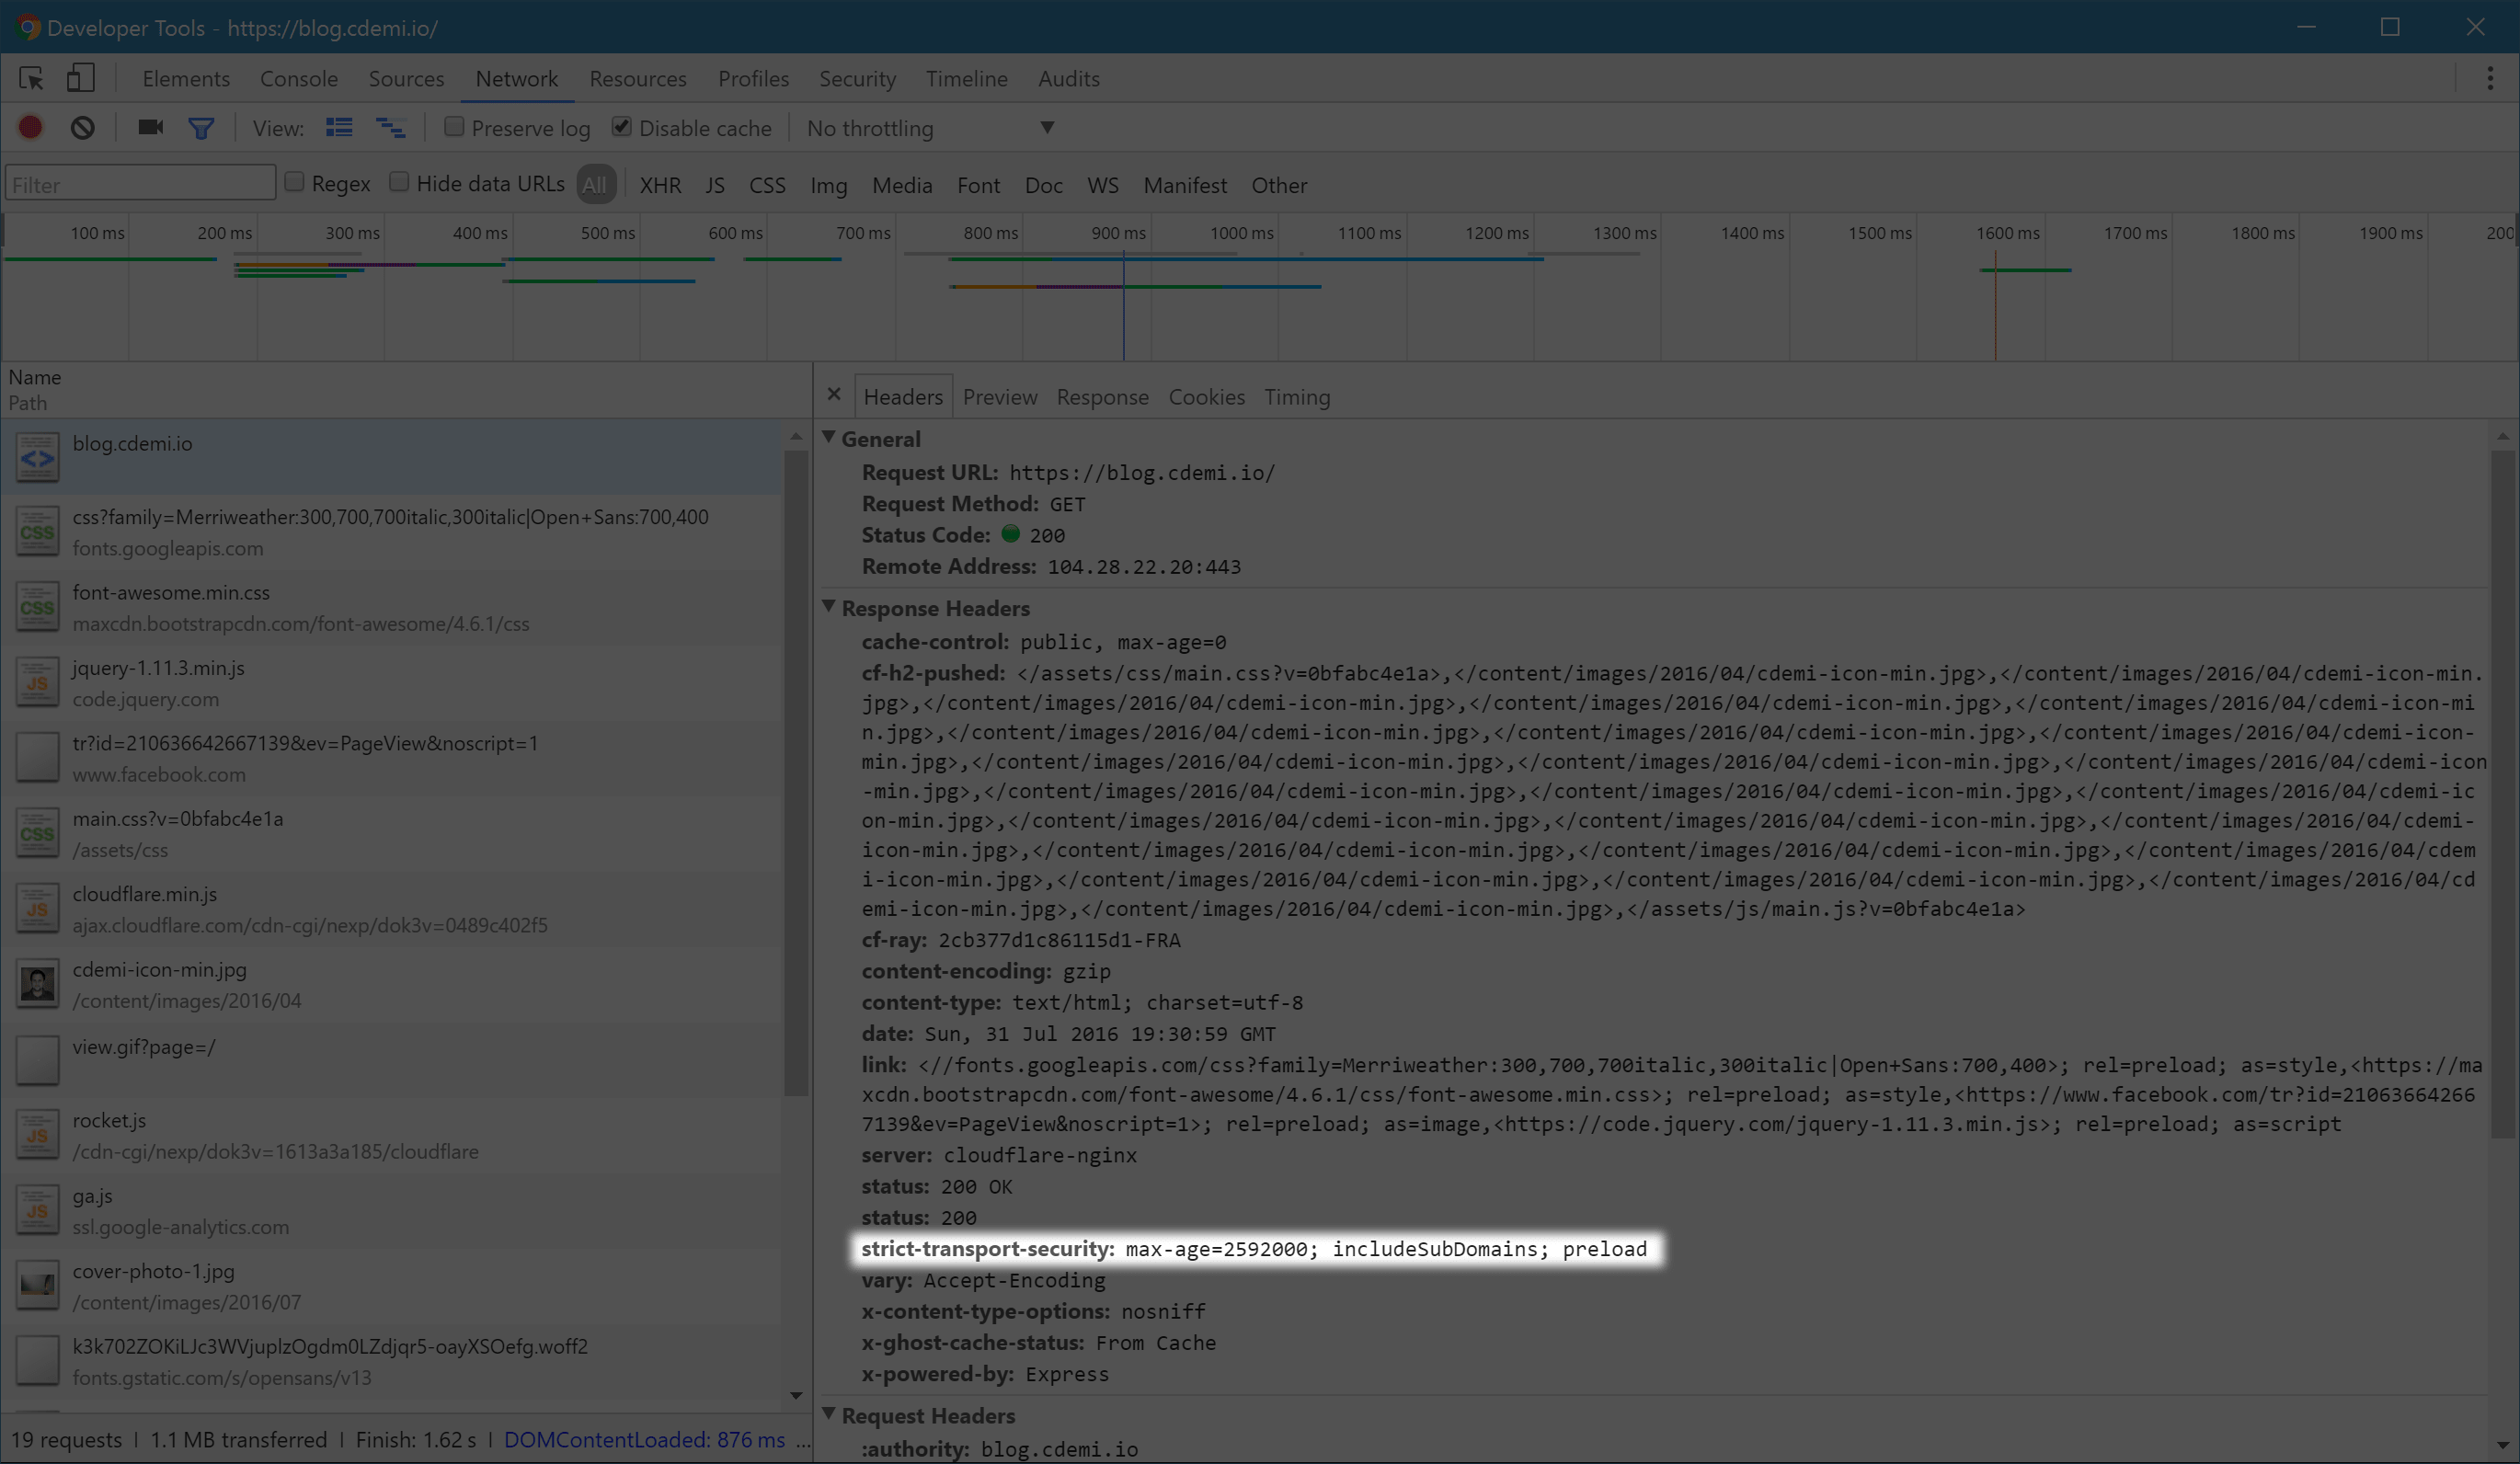
Task: Switch to the Preview tab
Action: click(x=999, y=395)
